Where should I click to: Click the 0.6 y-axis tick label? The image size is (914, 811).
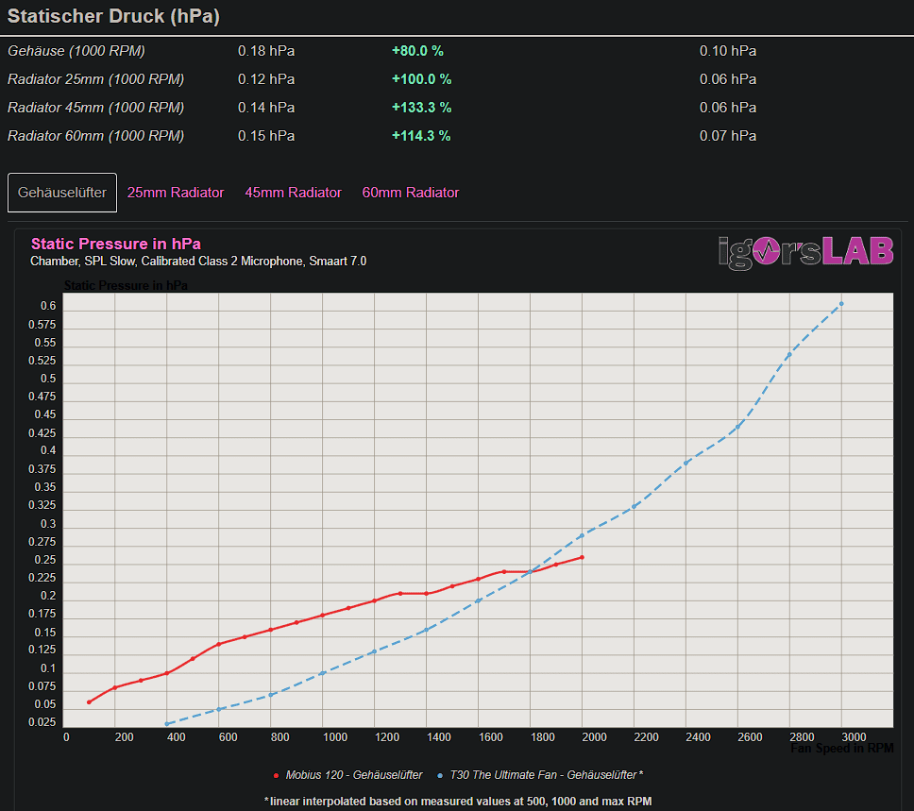pos(48,306)
